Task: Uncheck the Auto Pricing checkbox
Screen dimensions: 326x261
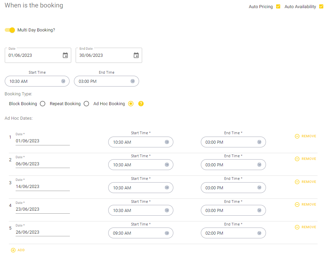Action: click(278, 7)
